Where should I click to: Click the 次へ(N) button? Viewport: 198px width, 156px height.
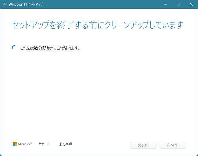(173, 145)
